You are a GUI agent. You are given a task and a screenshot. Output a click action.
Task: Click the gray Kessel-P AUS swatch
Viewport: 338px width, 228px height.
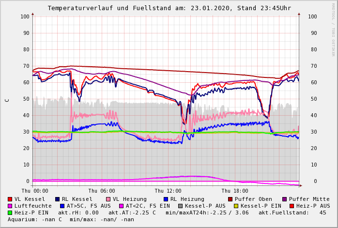click(x=181, y=206)
